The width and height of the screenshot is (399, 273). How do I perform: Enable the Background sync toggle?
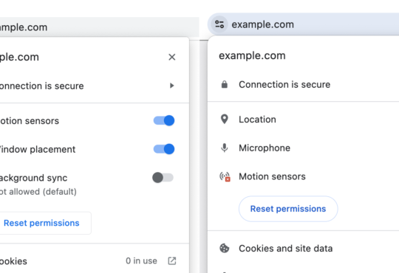pyautogui.click(x=163, y=177)
